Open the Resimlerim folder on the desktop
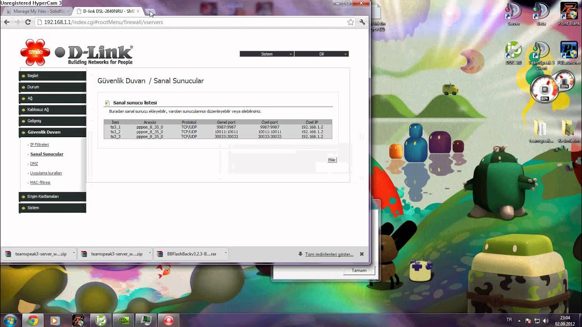Viewport: 582px width, 327px height. tap(569, 132)
